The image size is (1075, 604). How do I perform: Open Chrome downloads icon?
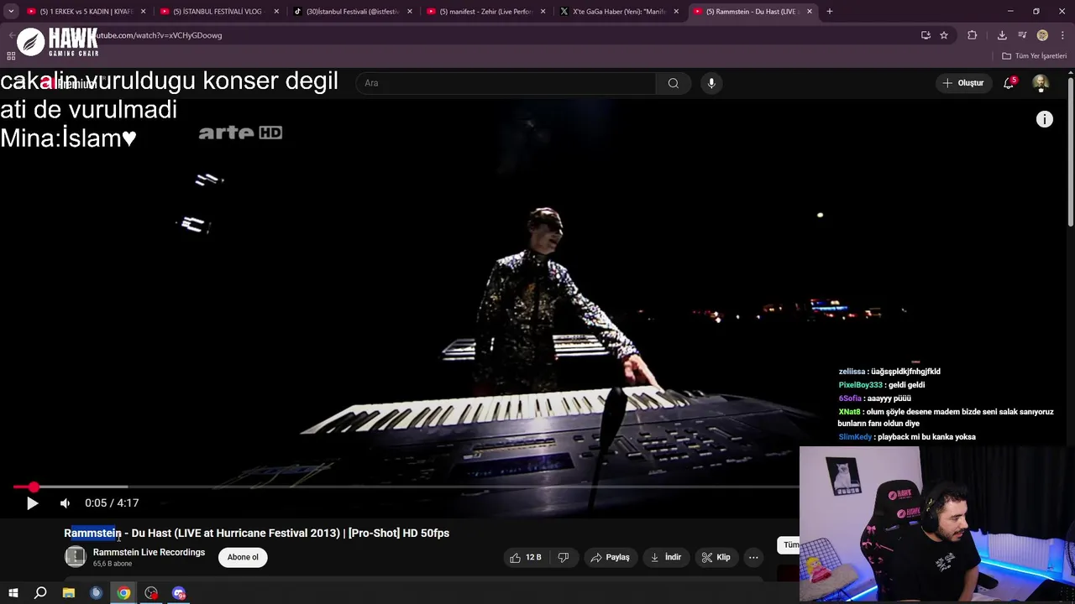tap(1002, 35)
